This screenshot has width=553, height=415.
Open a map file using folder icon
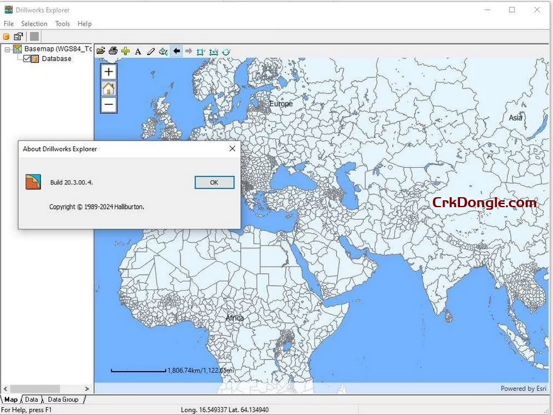101,51
